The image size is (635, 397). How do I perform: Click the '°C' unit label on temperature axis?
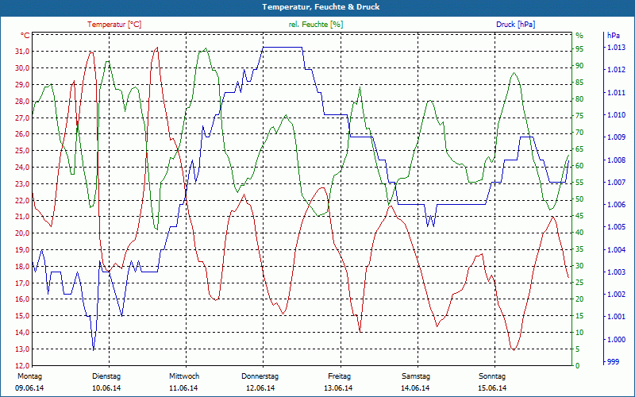[x=25, y=35]
